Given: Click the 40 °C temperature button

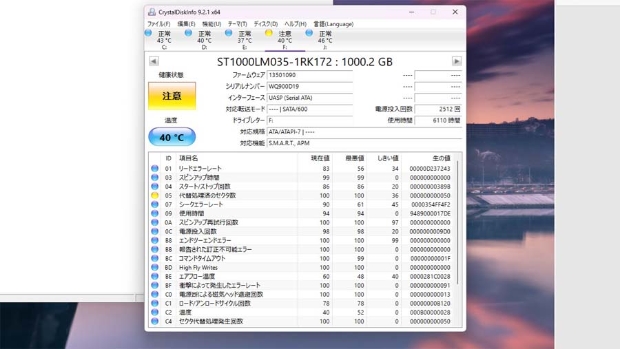Looking at the screenshot, I should (172, 137).
